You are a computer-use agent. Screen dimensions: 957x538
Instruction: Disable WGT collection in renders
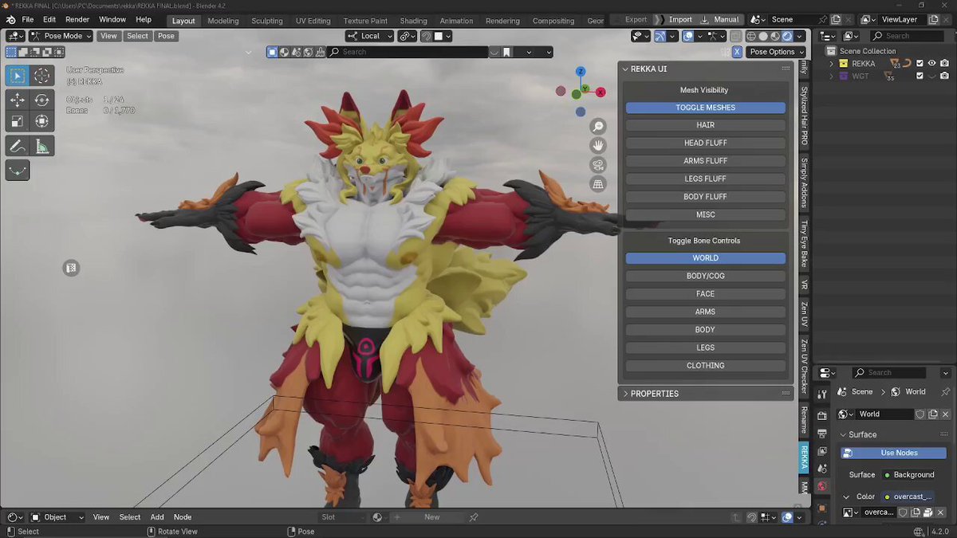[x=944, y=77]
